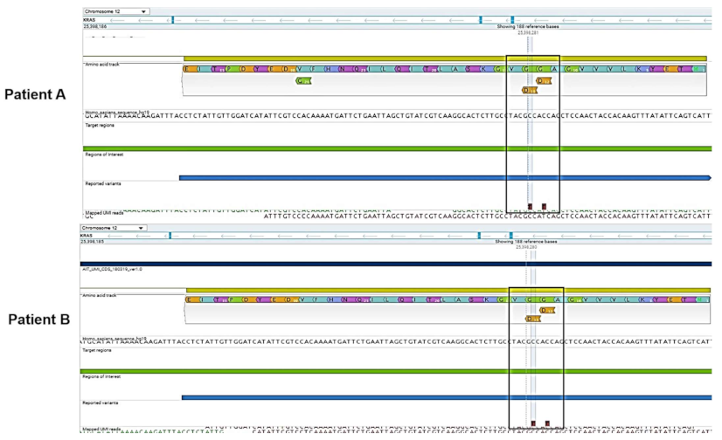Image resolution: width=722 pixels, height=440 pixels.
Task: Open the Chromosome 12 dropdown for Patient A
Action: (115, 11)
